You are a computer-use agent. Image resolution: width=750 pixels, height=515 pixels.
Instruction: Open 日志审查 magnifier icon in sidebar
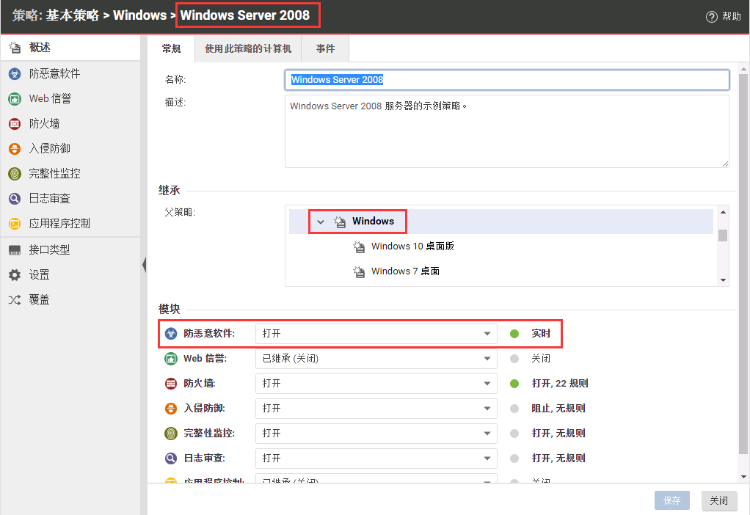point(14,199)
